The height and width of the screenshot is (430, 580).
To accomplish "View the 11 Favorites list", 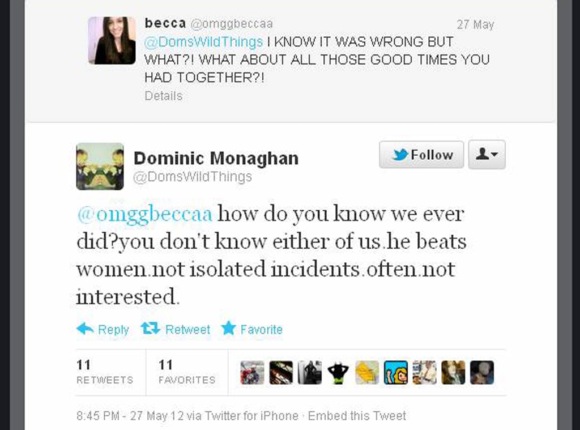I will click(x=187, y=372).
